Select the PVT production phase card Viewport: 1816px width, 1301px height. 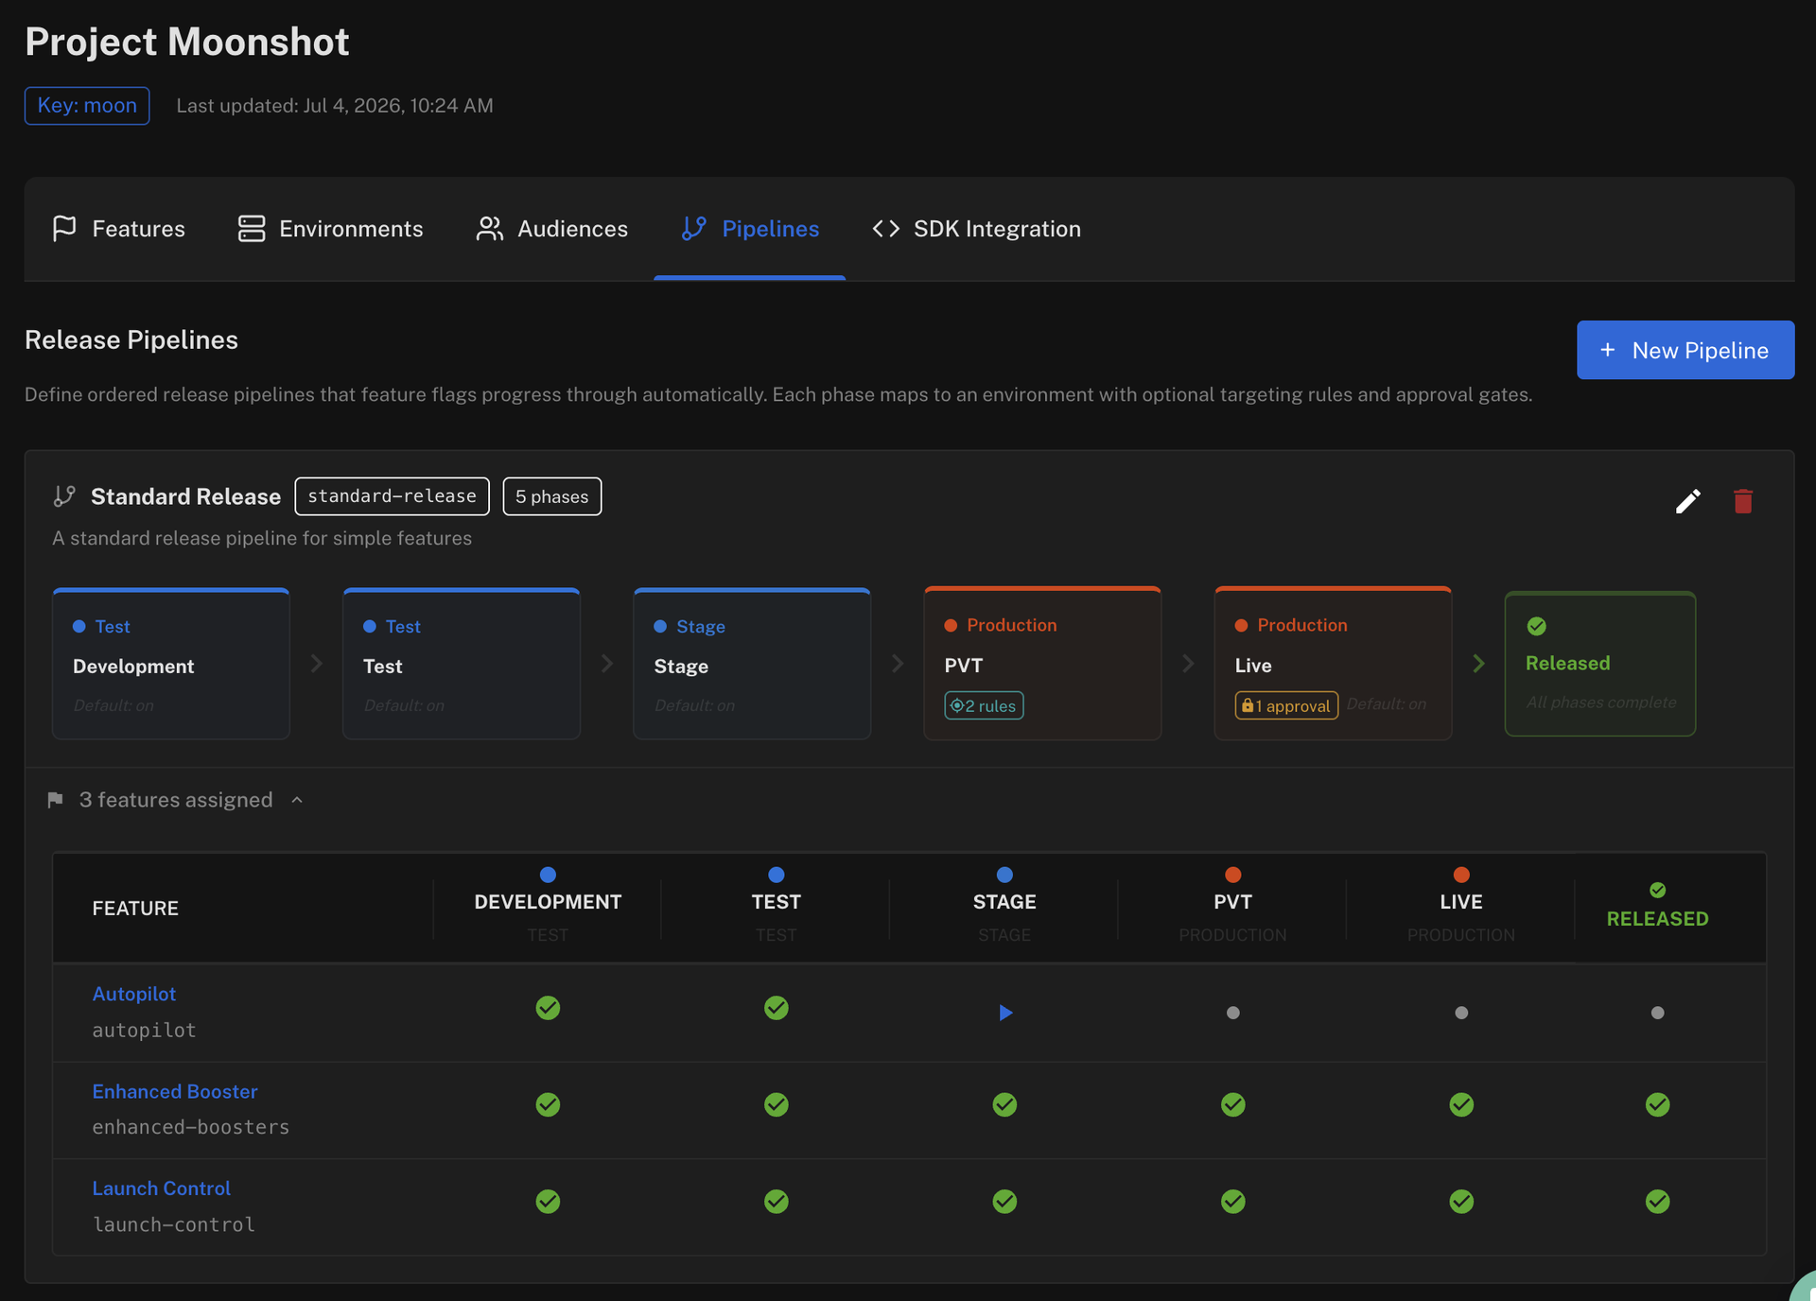click(1042, 664)
